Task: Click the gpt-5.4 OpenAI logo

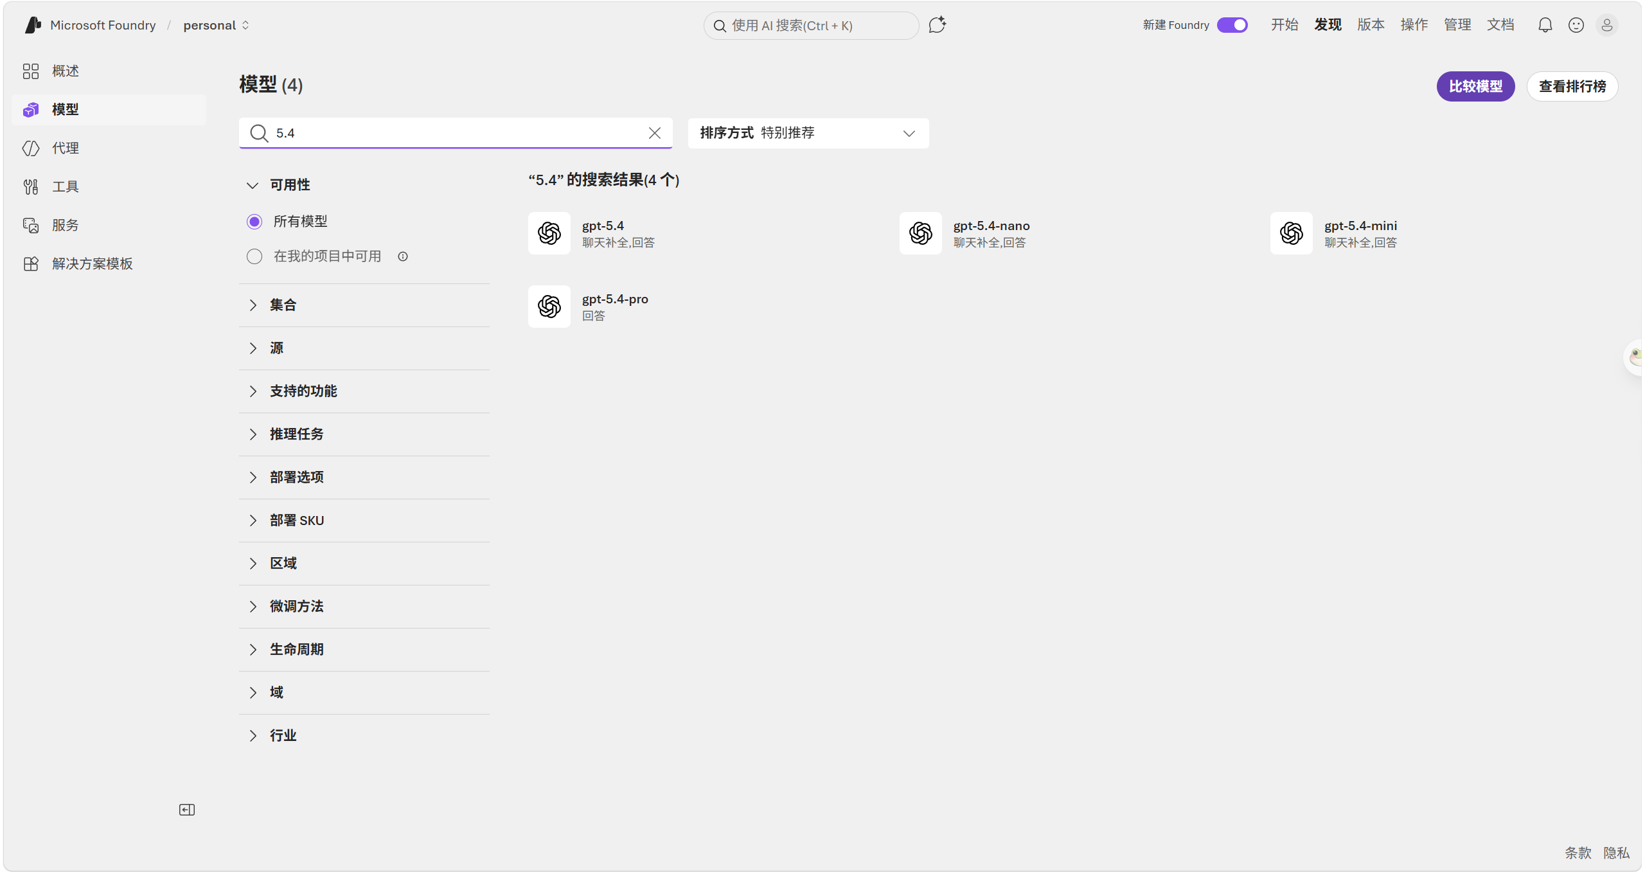Action: click(x=549, y=233)
